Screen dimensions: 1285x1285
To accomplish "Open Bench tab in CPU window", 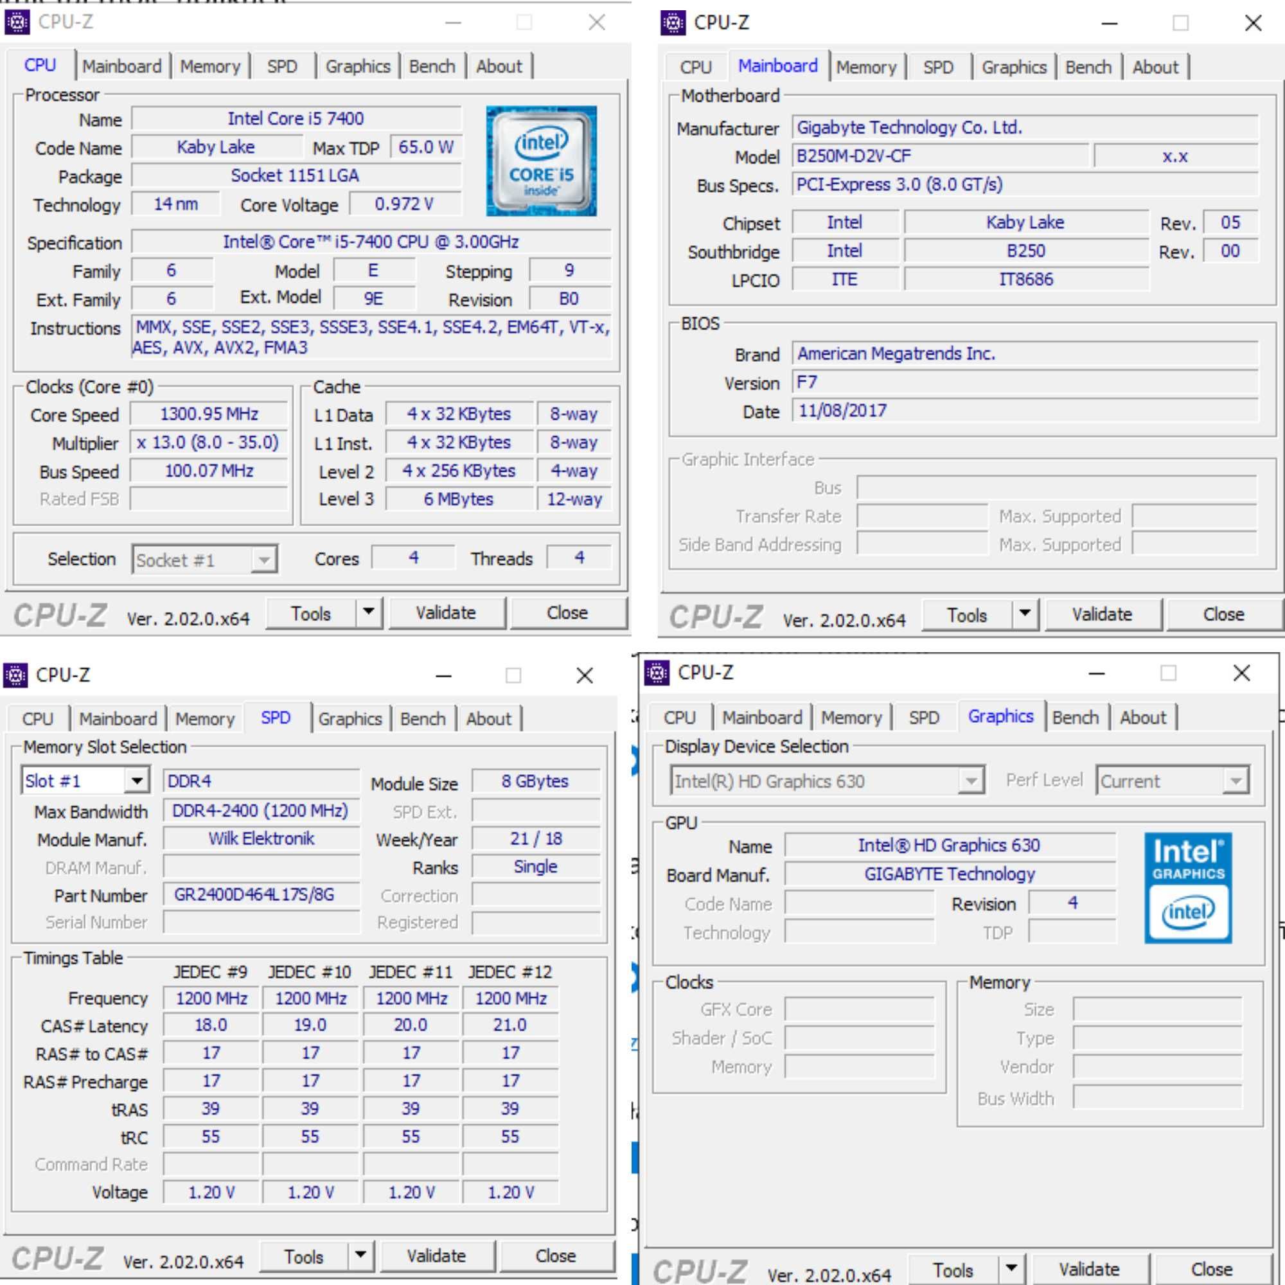I will click(x=432, y=67).
